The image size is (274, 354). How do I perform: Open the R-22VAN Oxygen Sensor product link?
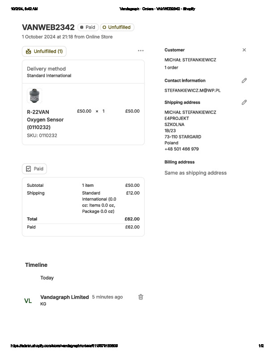[45, 119]
